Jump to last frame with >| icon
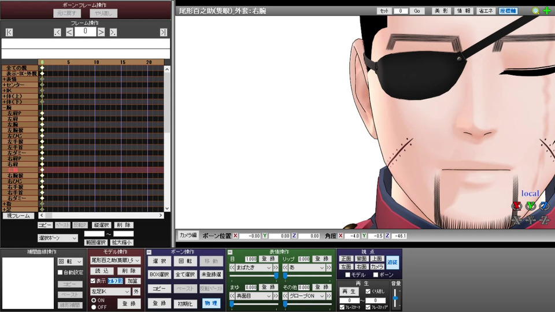The width and height of the screenshot is (555, 312). pos(163,32)
